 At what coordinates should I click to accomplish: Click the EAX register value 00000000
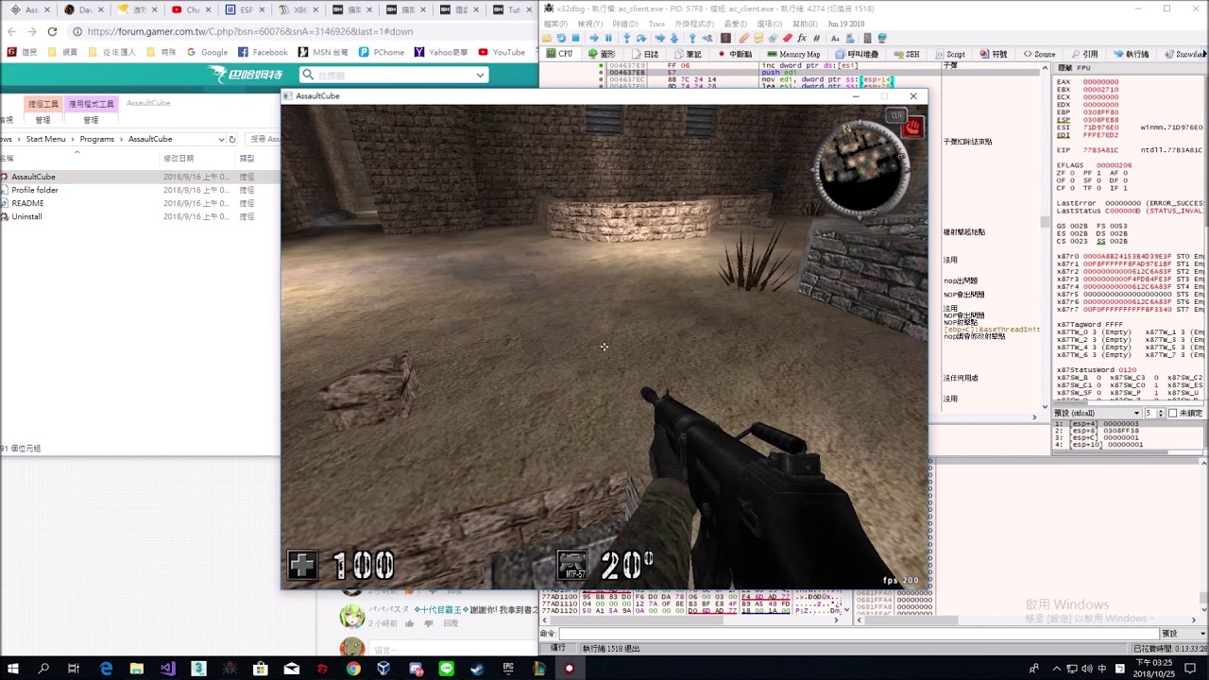coord(1100,82)
